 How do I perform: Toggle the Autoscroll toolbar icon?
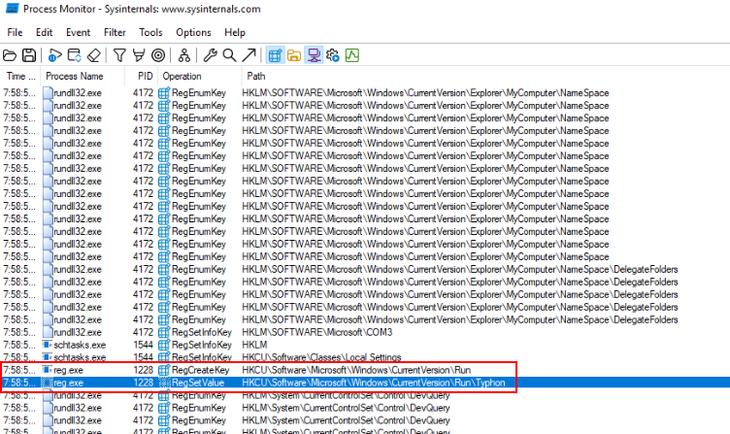(75, 55)
